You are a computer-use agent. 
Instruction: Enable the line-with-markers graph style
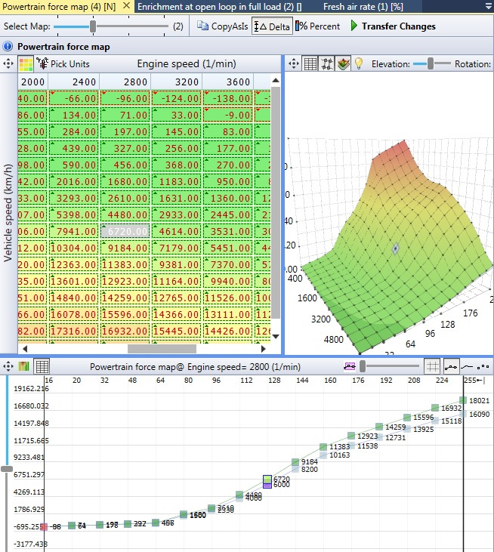tap(451, 366)
